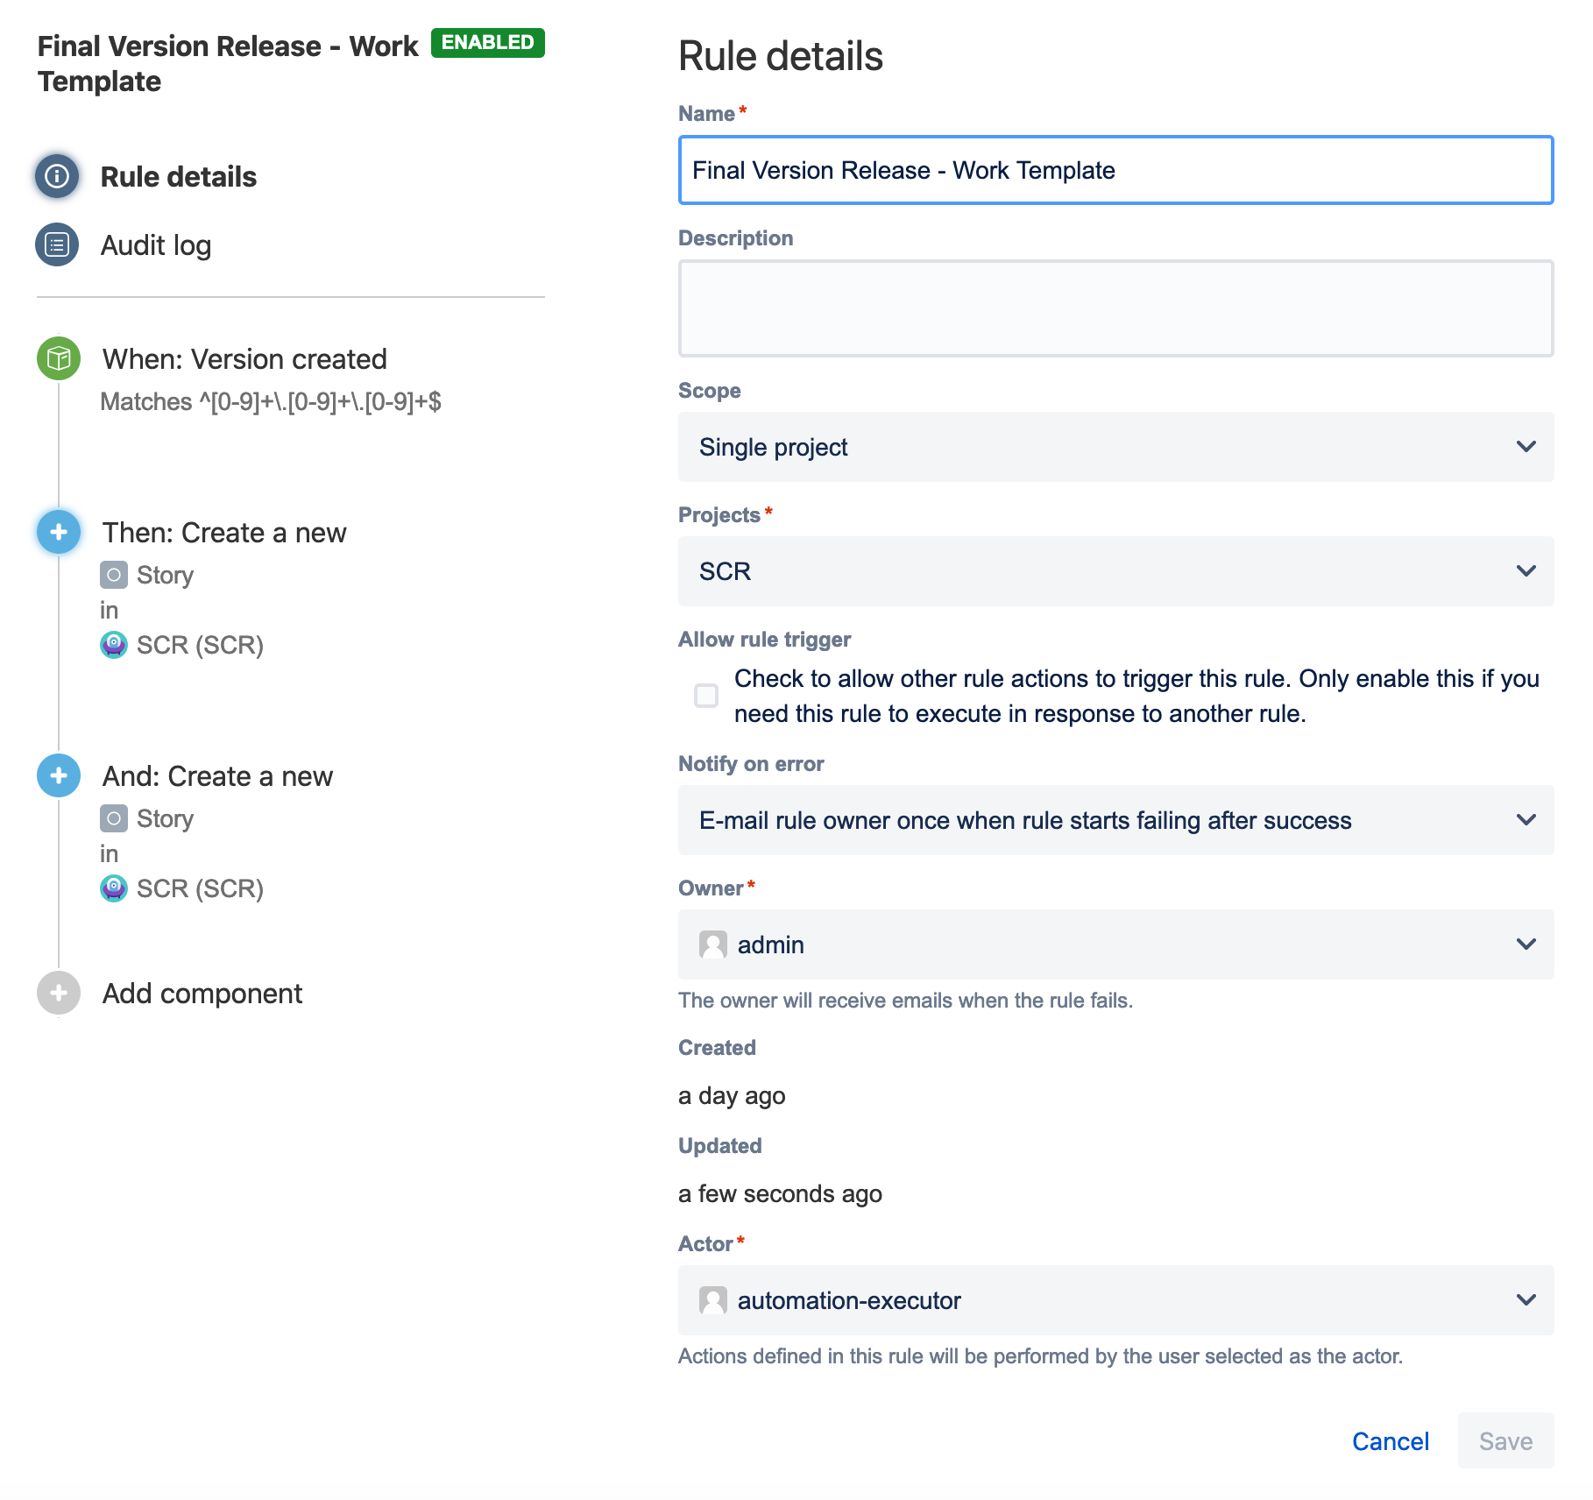Expand the Projects dropdown showing SCR
This screenshot has width=1593, height=1500.
[x=1115, y=571]
